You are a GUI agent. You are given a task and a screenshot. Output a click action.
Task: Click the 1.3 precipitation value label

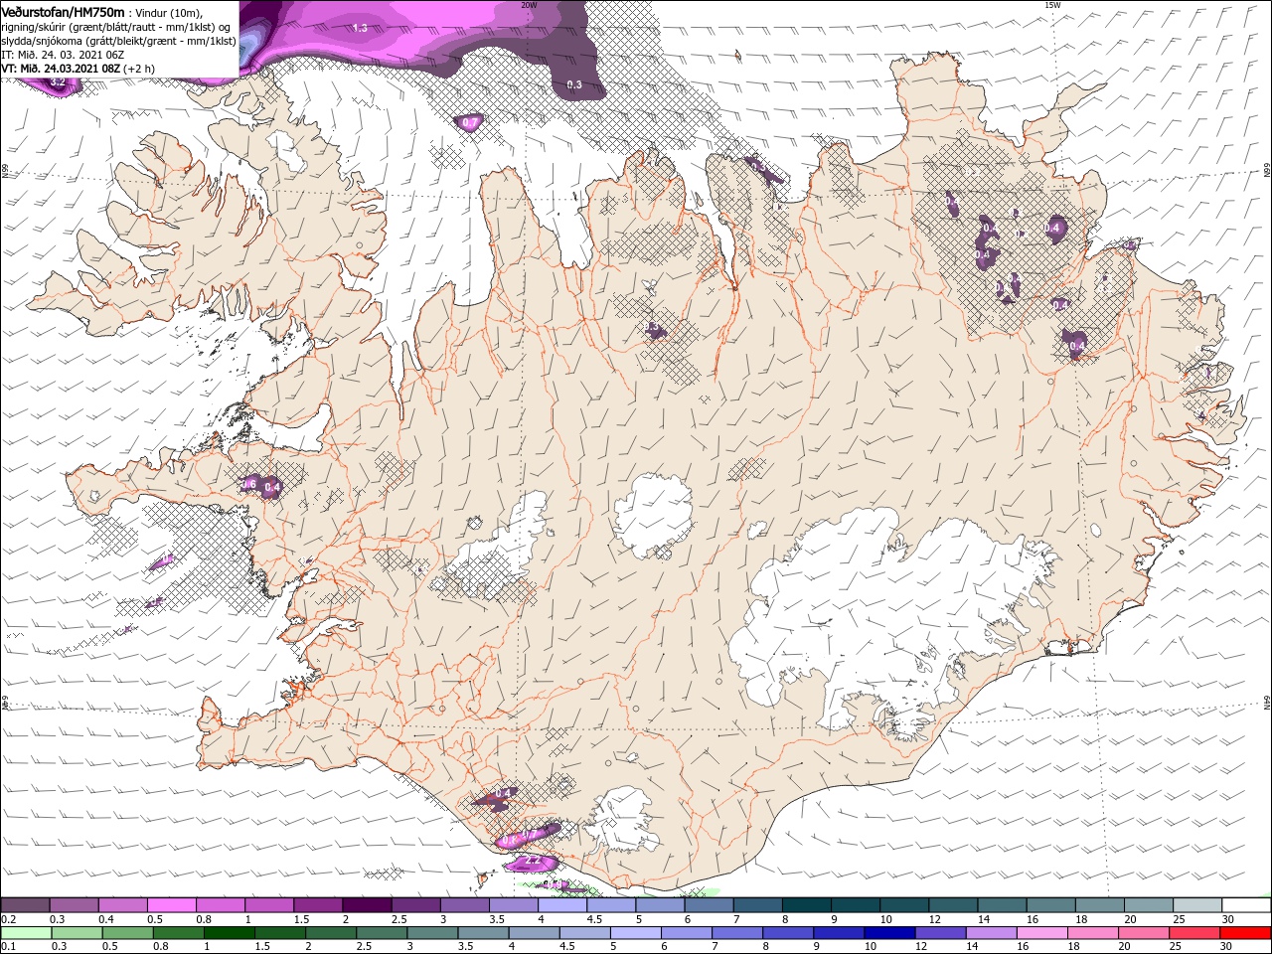pyautogui.click(x=360, y=28)
